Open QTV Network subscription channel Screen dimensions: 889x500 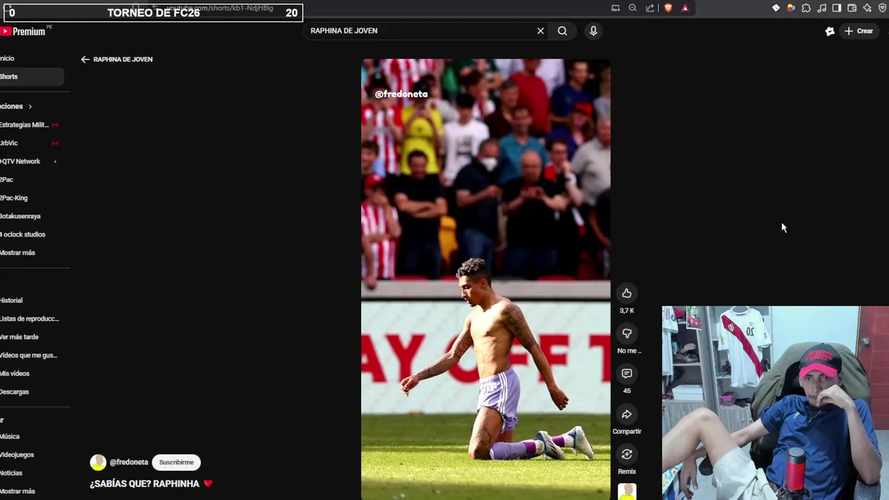point(20,161)
